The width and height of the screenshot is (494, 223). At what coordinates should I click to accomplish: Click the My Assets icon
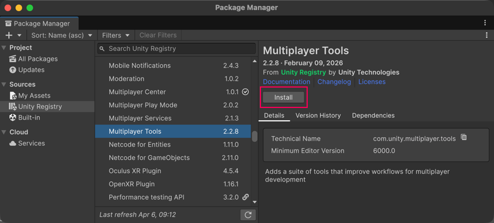[13, 96]
